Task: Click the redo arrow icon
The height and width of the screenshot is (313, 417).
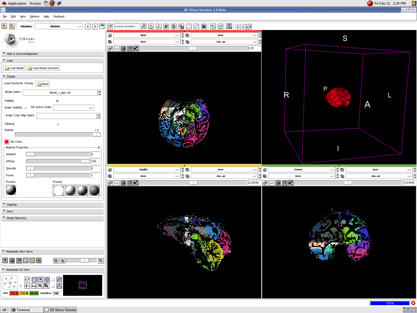Action: [220, 26]
